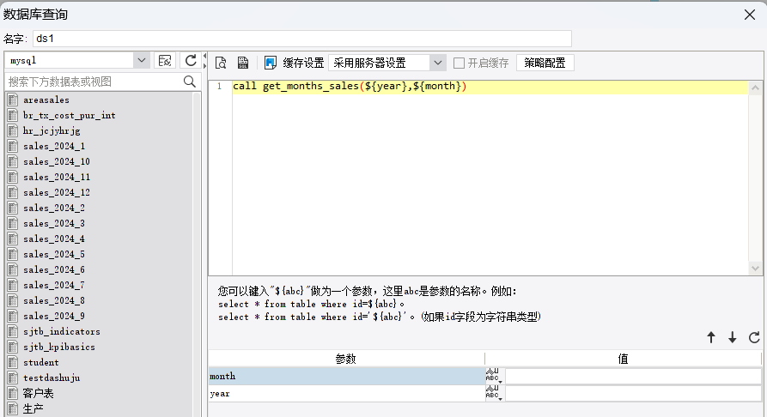This screenshot has width=767, height=417.
Task: Select the areasales table in the list
Action: (46, 100)
